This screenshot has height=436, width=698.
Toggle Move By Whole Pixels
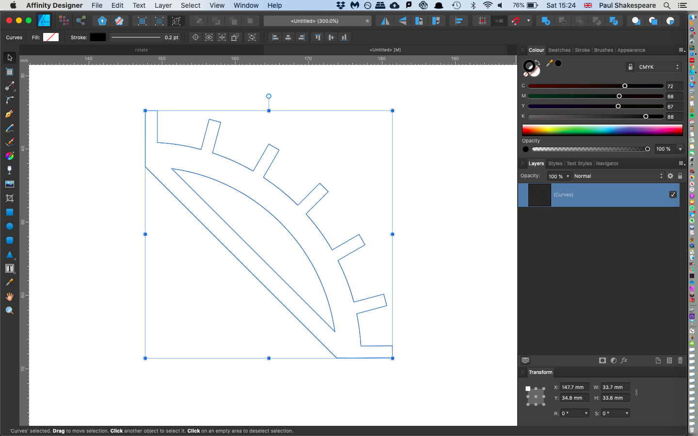pyautogui.click(x=499, y=21)
